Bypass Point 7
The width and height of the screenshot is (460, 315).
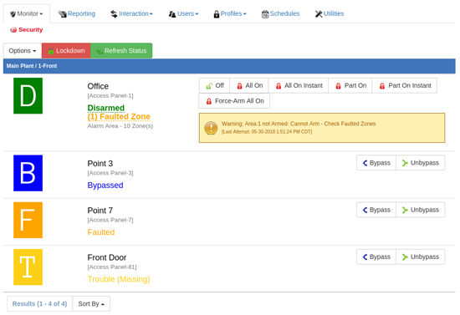click(x=376, y=210)
